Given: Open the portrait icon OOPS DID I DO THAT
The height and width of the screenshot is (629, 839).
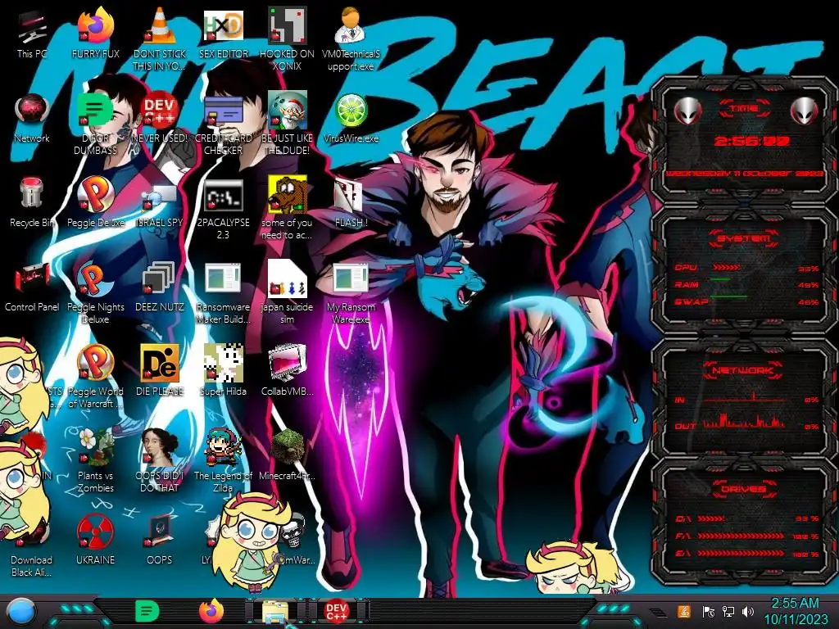Looking at the screenshot, I should pos(160,447).
